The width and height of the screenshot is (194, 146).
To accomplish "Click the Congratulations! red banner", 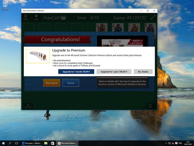I will pos(58,40).
